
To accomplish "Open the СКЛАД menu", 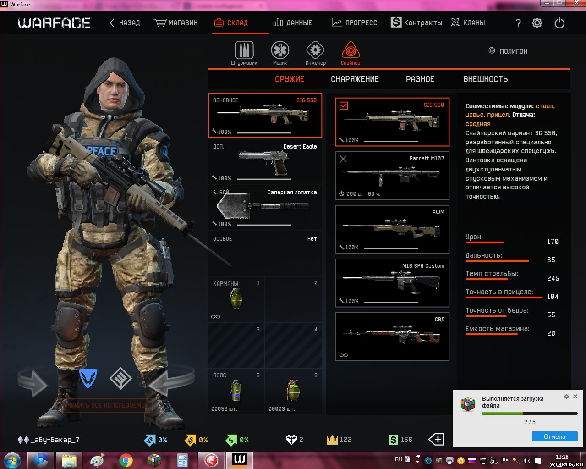I will (x=231, y=23).
